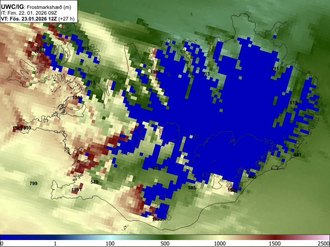The width and height of the screenshot is (330, 247).
Task: Click the station value 859
Action: pyautogui.click(x=27, y=128)
